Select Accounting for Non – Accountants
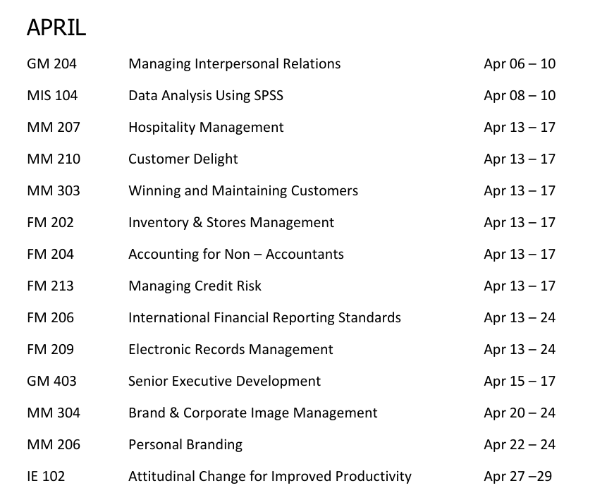Image resolution: width=595 pixels, height=500 pixels. click(x=235, y=254)
